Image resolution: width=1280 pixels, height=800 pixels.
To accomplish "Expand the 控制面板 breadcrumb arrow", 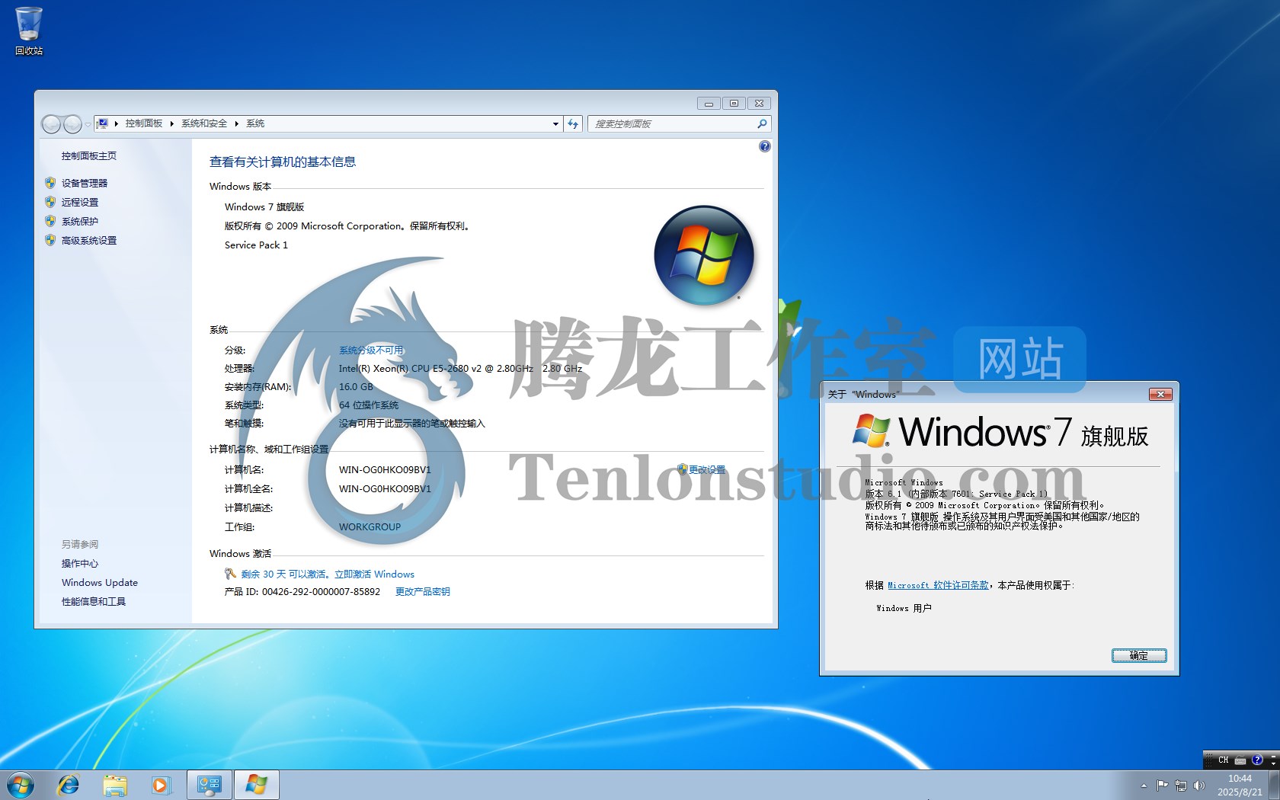I will tap(172, 123).
